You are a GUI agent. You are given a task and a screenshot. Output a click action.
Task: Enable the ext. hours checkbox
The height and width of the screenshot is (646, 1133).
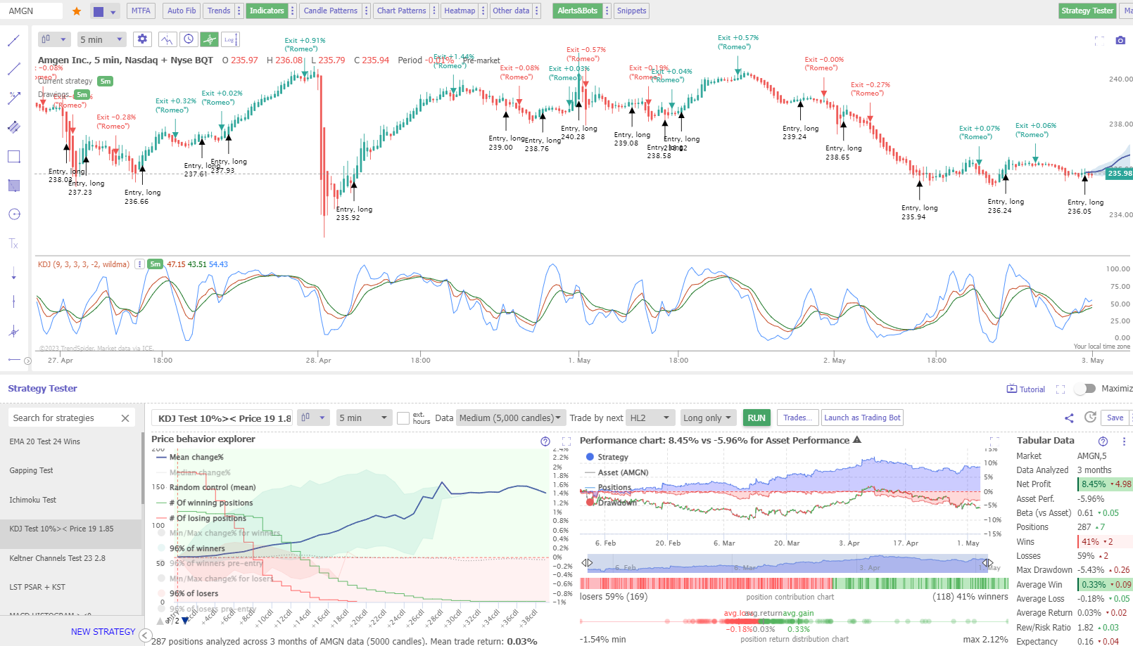(x=403, y=418)
